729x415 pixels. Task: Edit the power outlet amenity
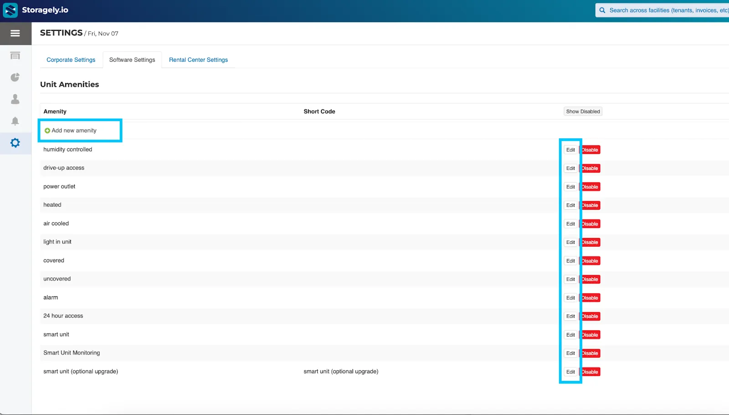570,187
